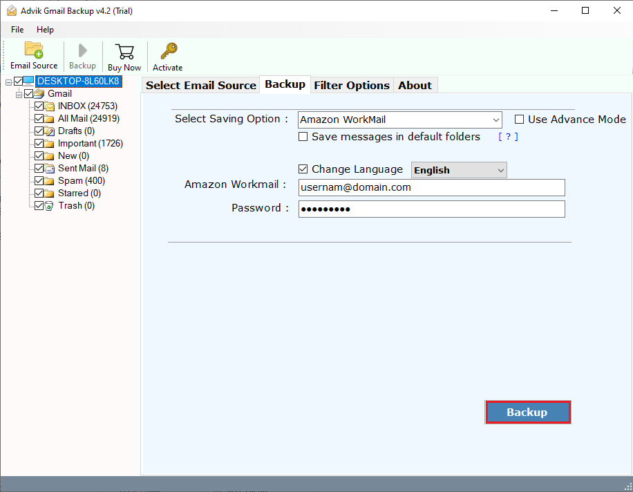Uncheck the INBOX (24753) checkbox
The image size is (633, 492).
tap(39, 106)
